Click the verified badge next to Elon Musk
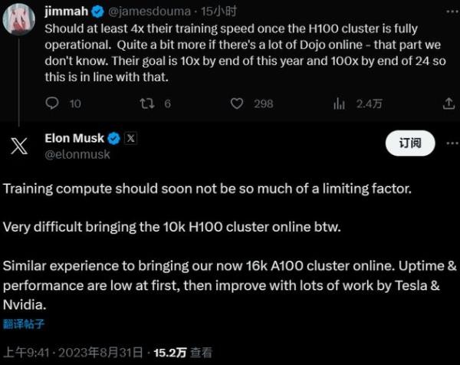 [x=113, y=139]
